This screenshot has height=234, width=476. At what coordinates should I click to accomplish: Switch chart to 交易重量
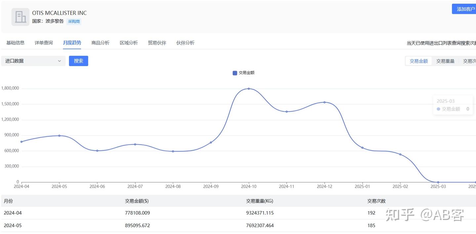point(445,61)
